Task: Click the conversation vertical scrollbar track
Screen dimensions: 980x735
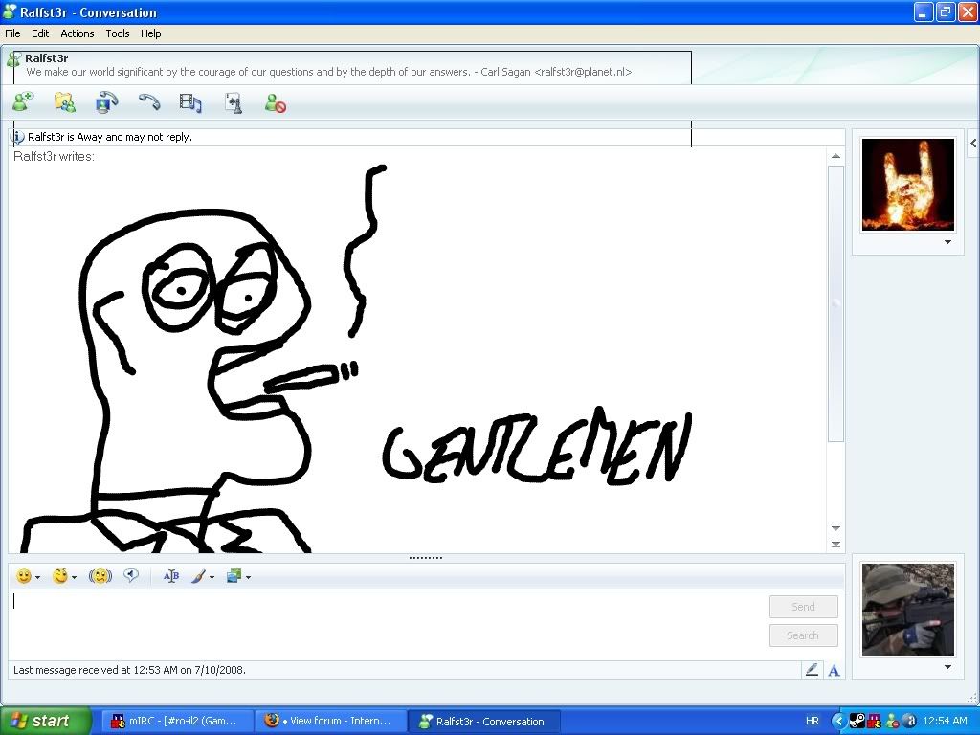Action: (835, 479)
